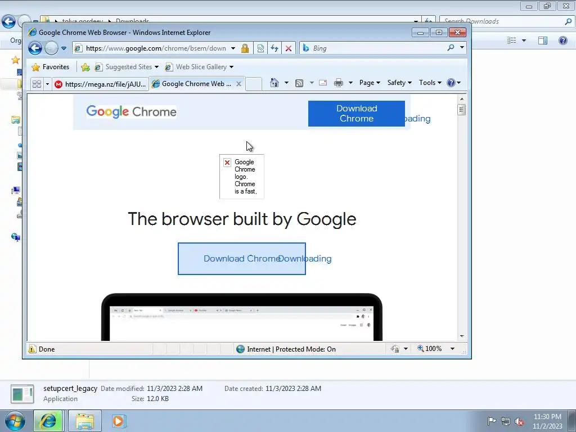Click the scroll down arrow of page scrollbar
The width and height of the screenshot is (576, 432).
(462, 336)
